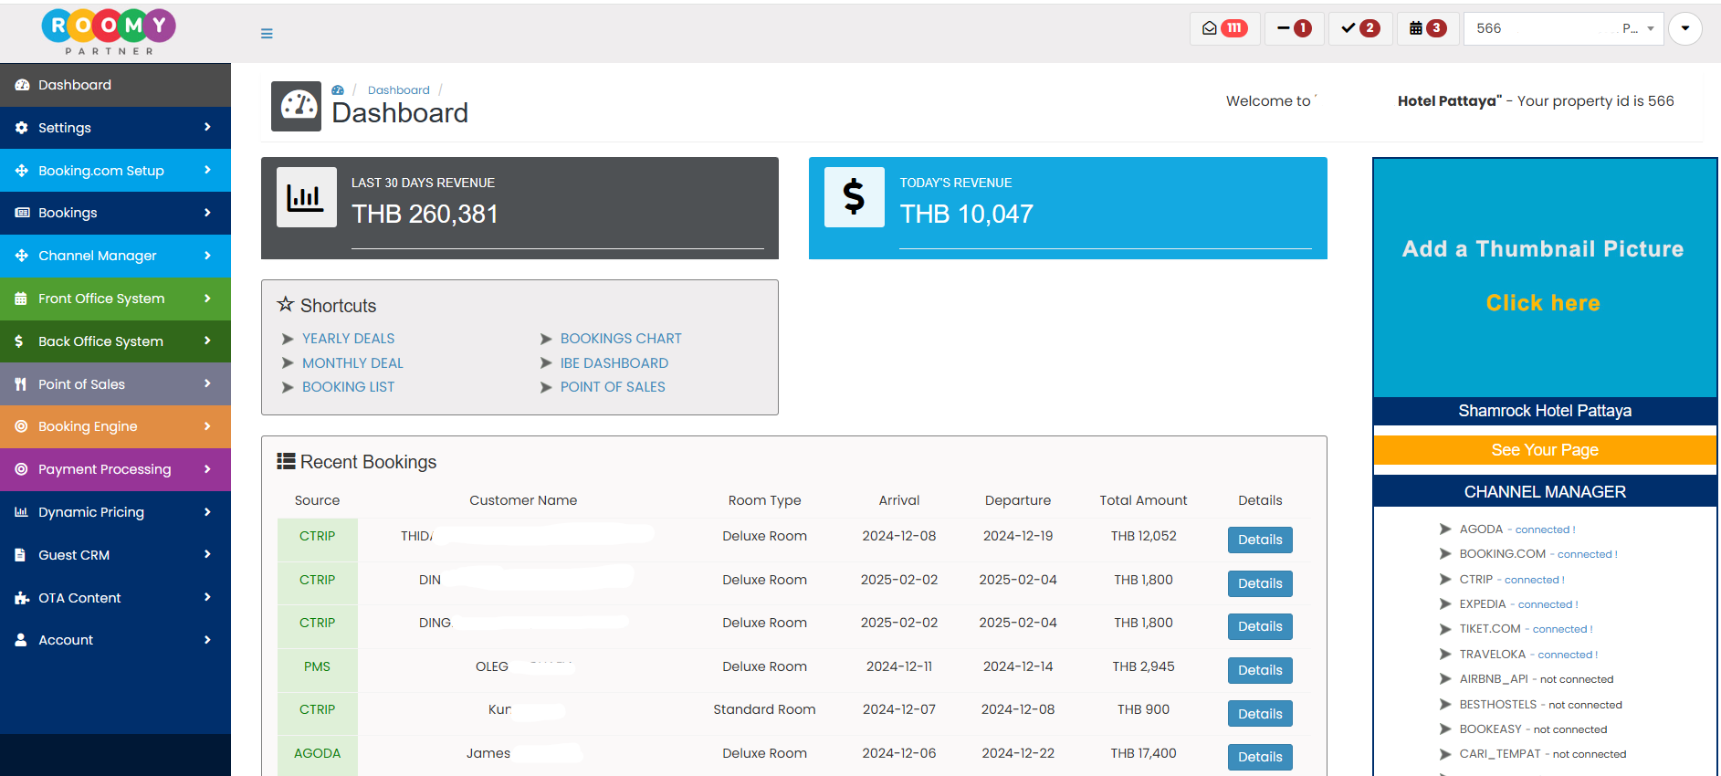Expand the Front Office System menu
The height and width of the screenshot is (776, 1721).
click(x=115, y=299)
